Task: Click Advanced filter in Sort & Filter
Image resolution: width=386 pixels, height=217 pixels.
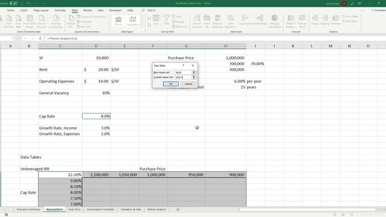Action: [180, 27]
